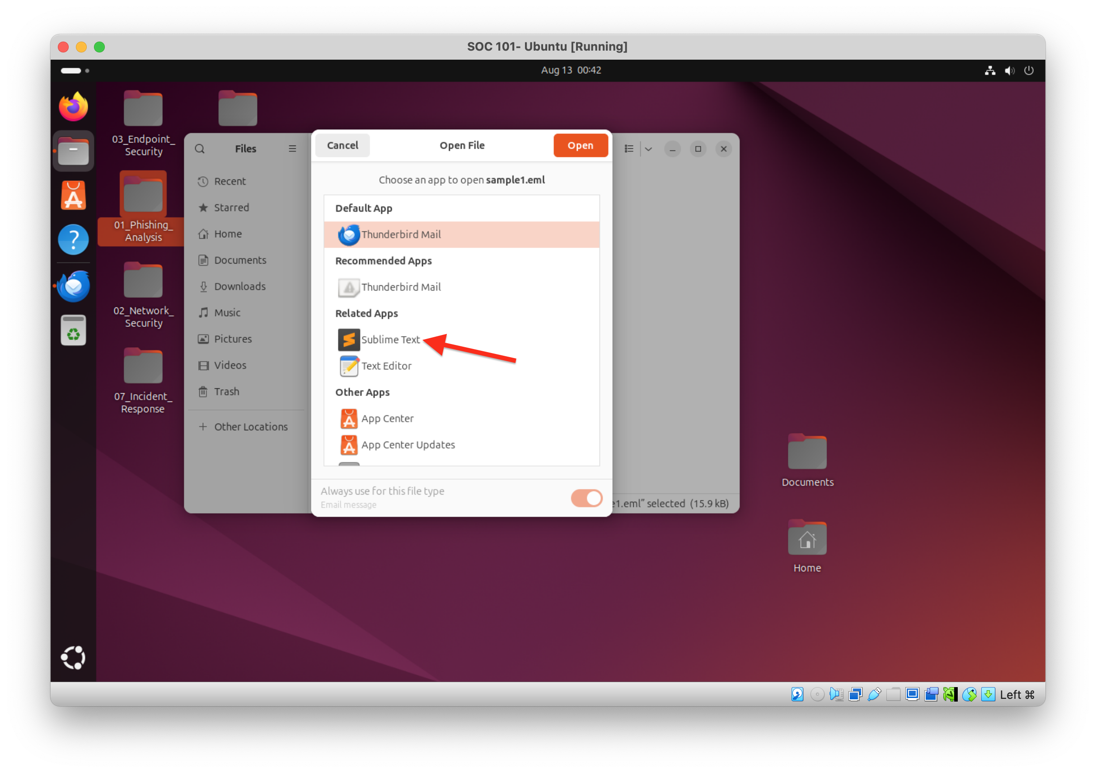Click the Aug 13 00:42 clock

[x=571, y=70]
